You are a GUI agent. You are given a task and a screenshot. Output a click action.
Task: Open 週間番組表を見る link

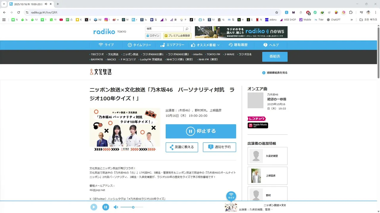(275, 73)
